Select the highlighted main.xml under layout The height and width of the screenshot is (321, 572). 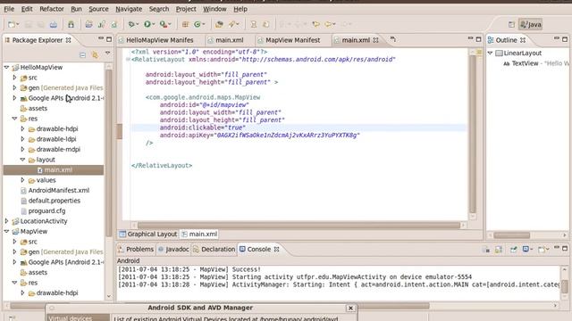pyautogui.click(x=54, y=170)
